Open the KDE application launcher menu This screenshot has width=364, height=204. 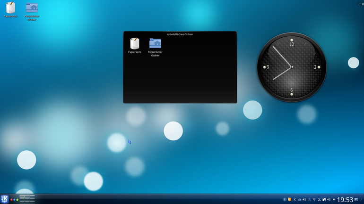5,199
